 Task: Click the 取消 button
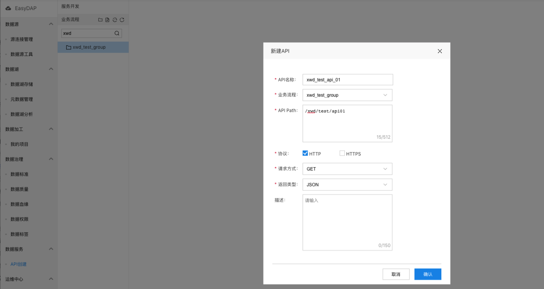pyautogui.click(x=396, y=274)
